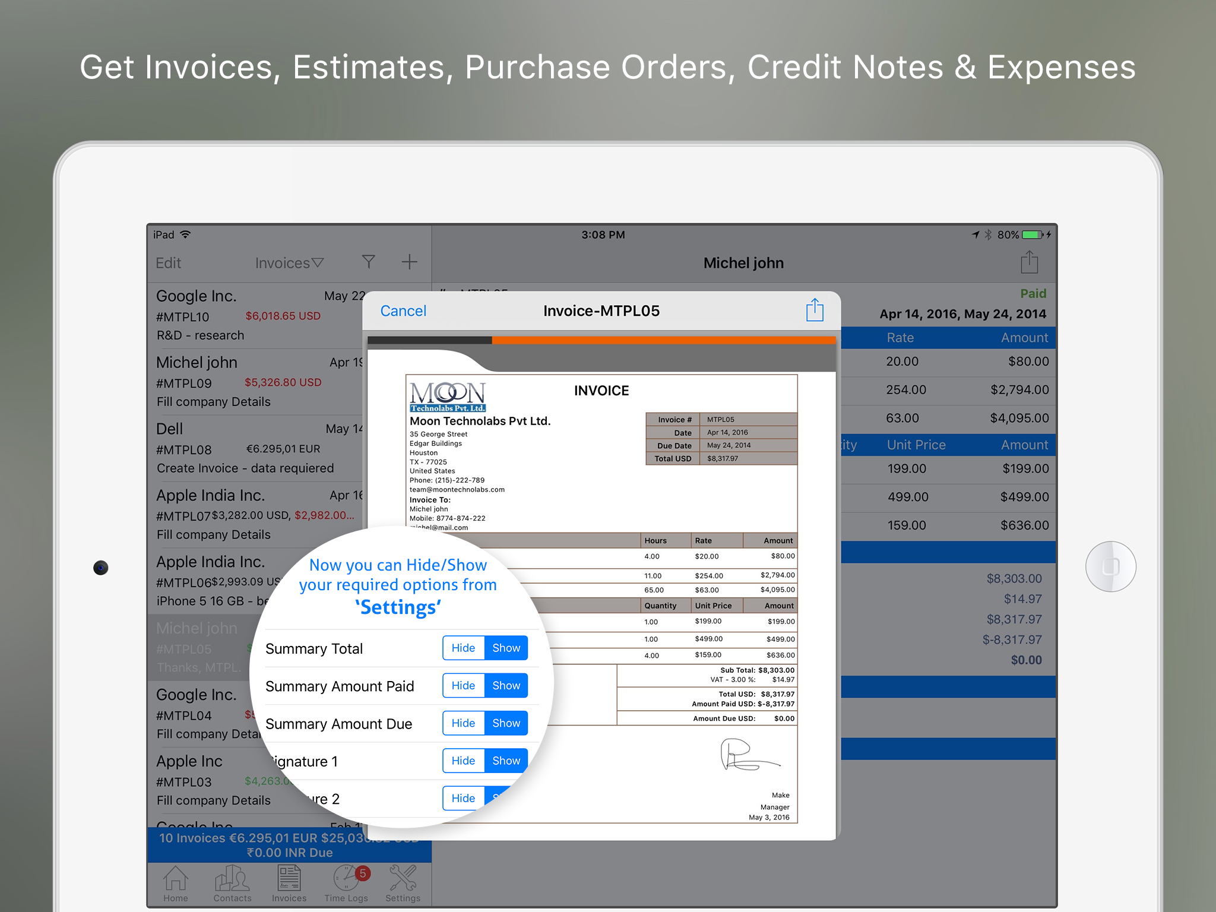Tap the share icon on Invoice-MTPL05 preview
The width and height of the screenshot is (1216, 912).
814,310
